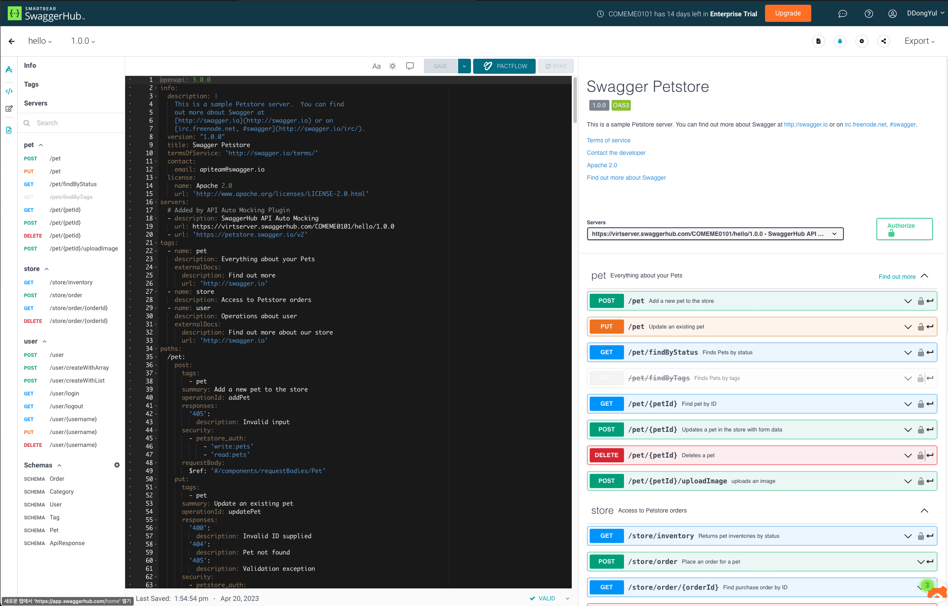
Task: Collapse the store section in the docs panel
Action: pos(924,511)
